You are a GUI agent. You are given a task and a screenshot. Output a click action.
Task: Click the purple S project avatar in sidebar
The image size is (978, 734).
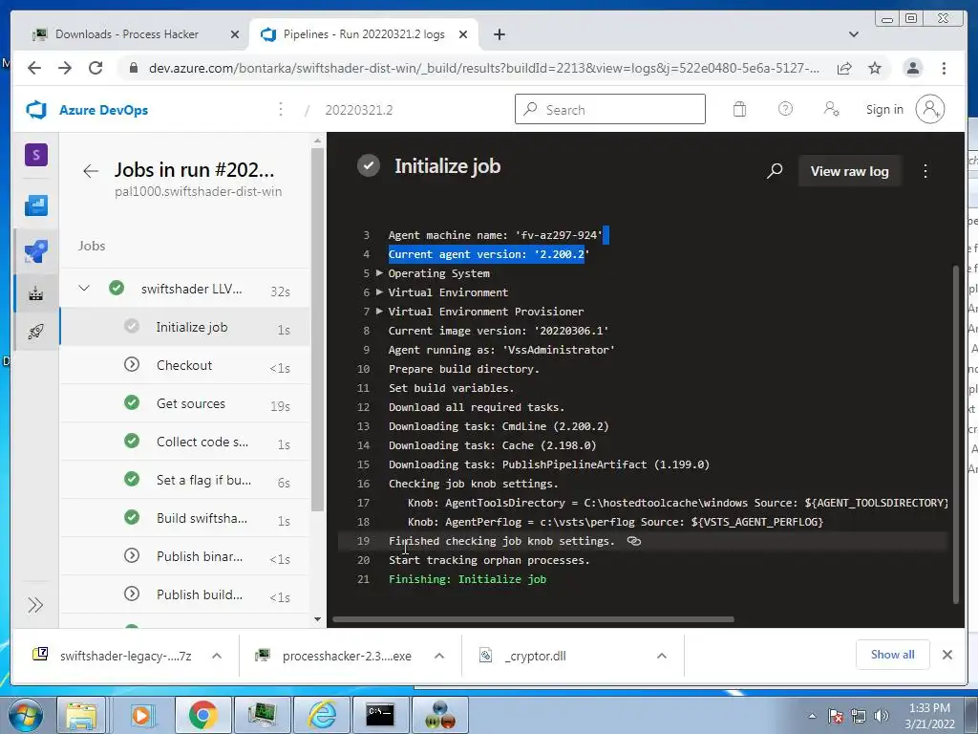click(x=36, y=155)
